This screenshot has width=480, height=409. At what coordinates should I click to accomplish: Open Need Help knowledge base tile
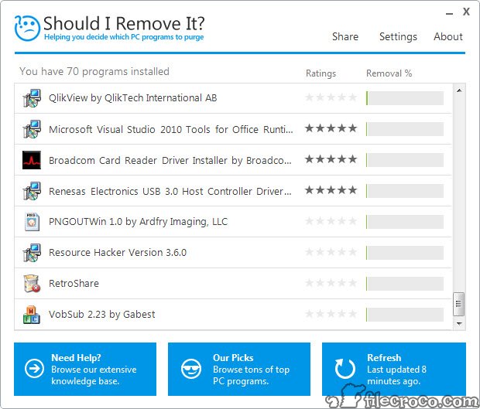click(85, 369)
